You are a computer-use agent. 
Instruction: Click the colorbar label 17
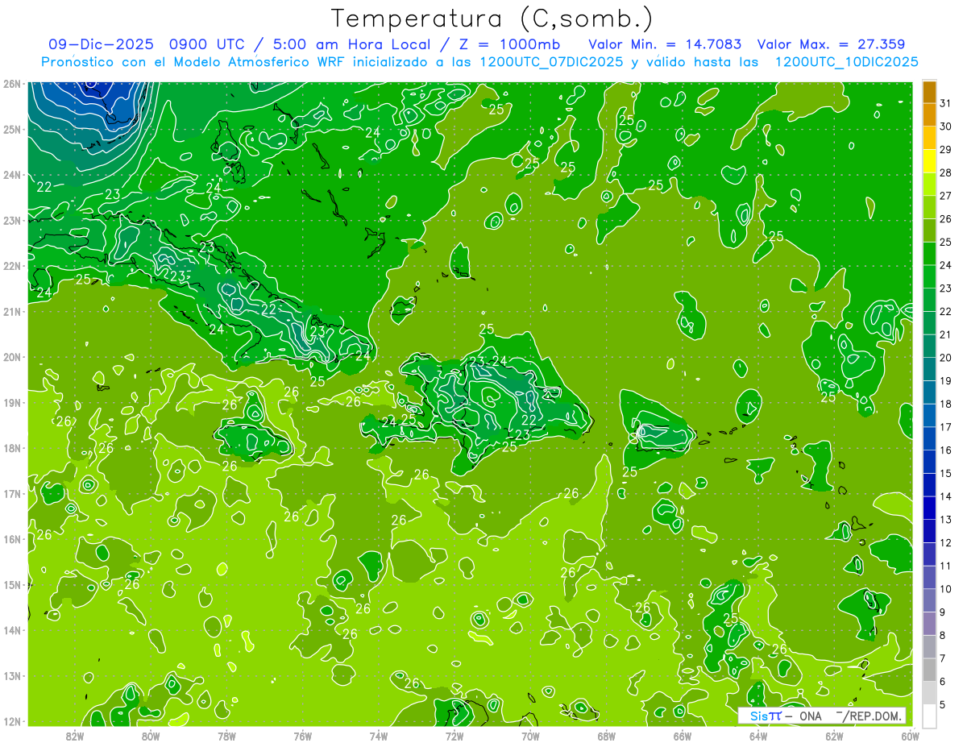(x=945, y=427)
